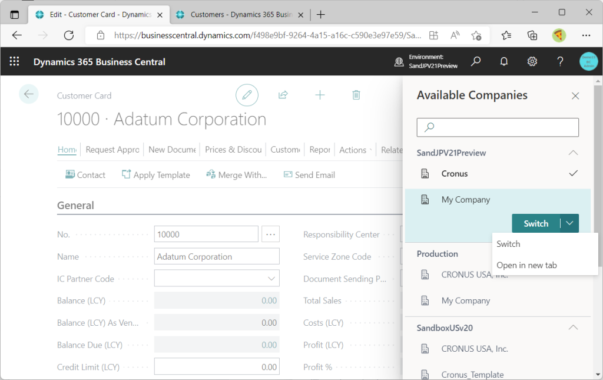This screenshot has height=380, width=603.
Task: Open browser tab actions menu
Action: pyautogui.click(x=15, y=15)
